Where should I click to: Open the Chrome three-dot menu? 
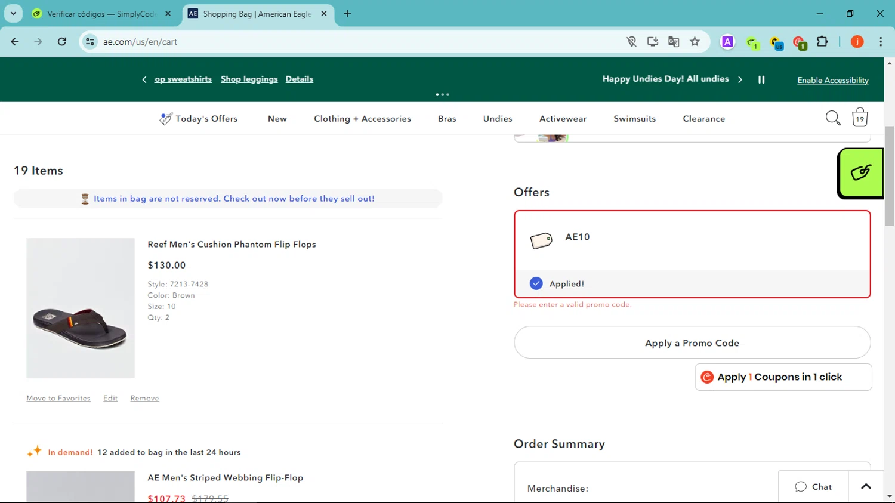tap(881, 42)
